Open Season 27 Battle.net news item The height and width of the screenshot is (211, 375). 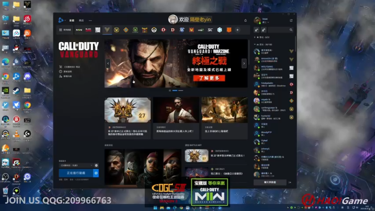[216, 156]
